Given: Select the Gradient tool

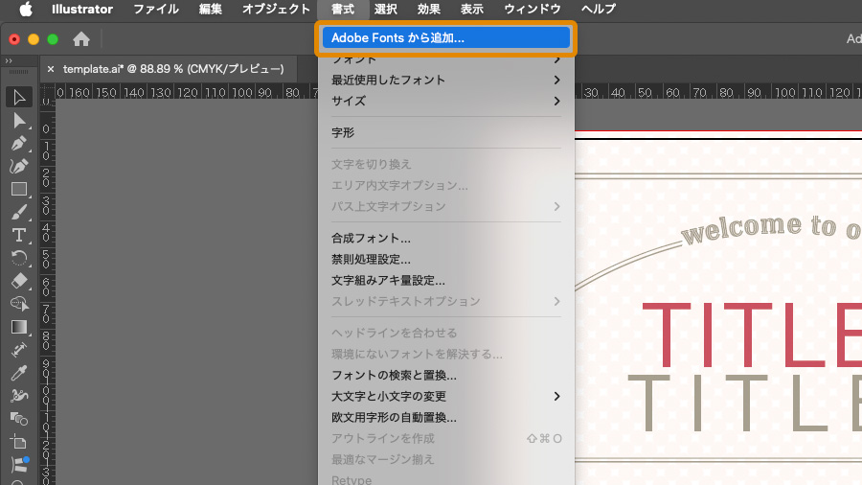Looking at the screenshot, I should click(x=19, y=327).
